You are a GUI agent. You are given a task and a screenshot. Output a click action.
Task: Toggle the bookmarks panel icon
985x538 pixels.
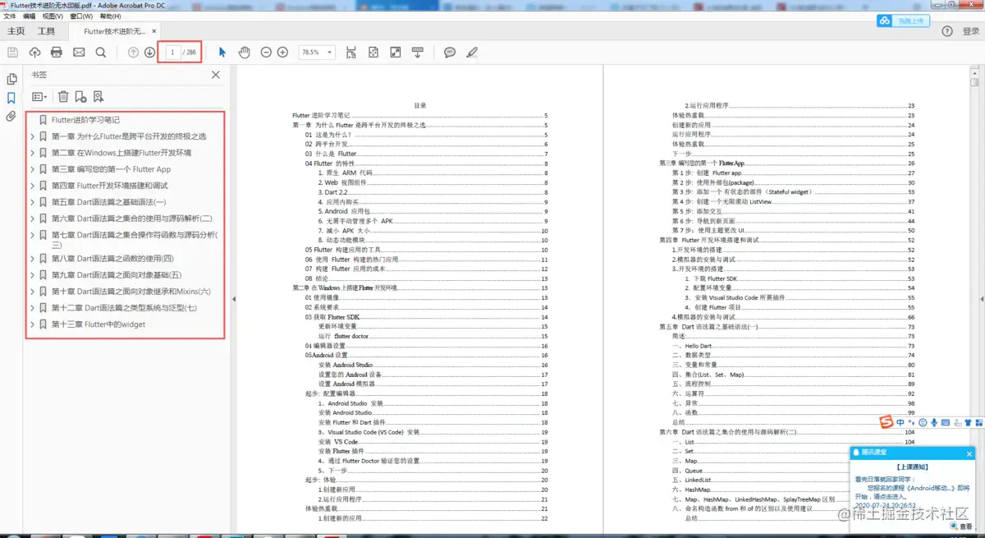point(11,98)
